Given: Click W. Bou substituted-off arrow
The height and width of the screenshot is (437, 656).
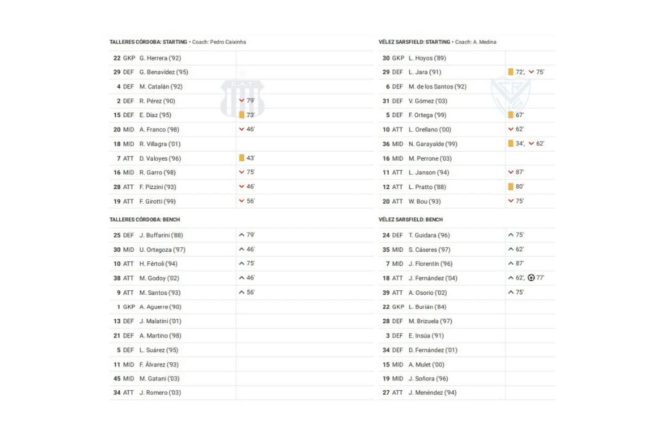Looking at the screenshot, I should click(511, 201).
